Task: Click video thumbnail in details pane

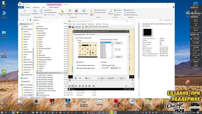Action: tap(147, 33)
